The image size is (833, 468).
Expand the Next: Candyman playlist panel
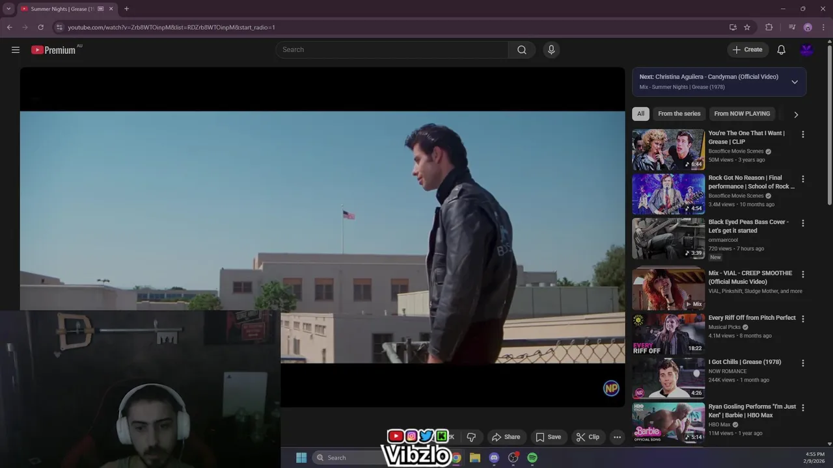[x=795, y=82]
